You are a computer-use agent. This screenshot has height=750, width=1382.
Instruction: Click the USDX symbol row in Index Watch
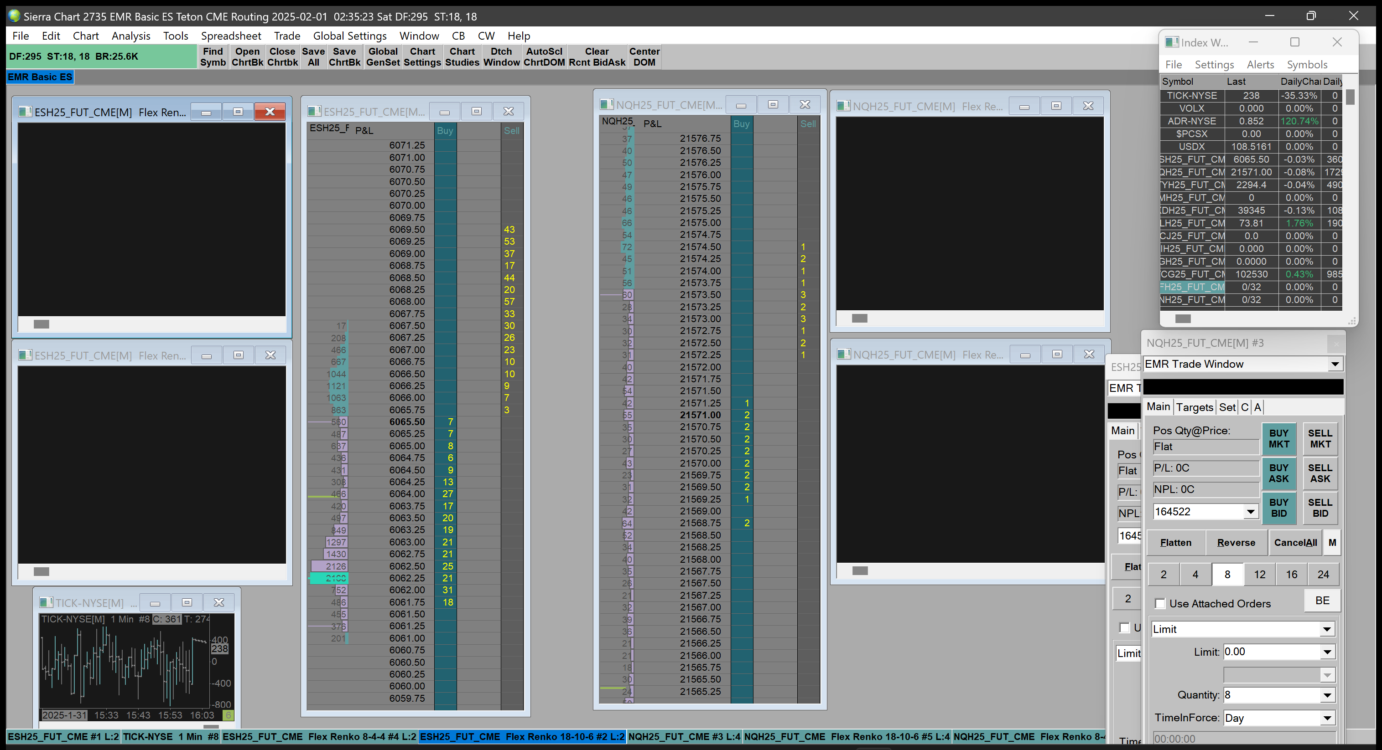[x=1251, y=147]
